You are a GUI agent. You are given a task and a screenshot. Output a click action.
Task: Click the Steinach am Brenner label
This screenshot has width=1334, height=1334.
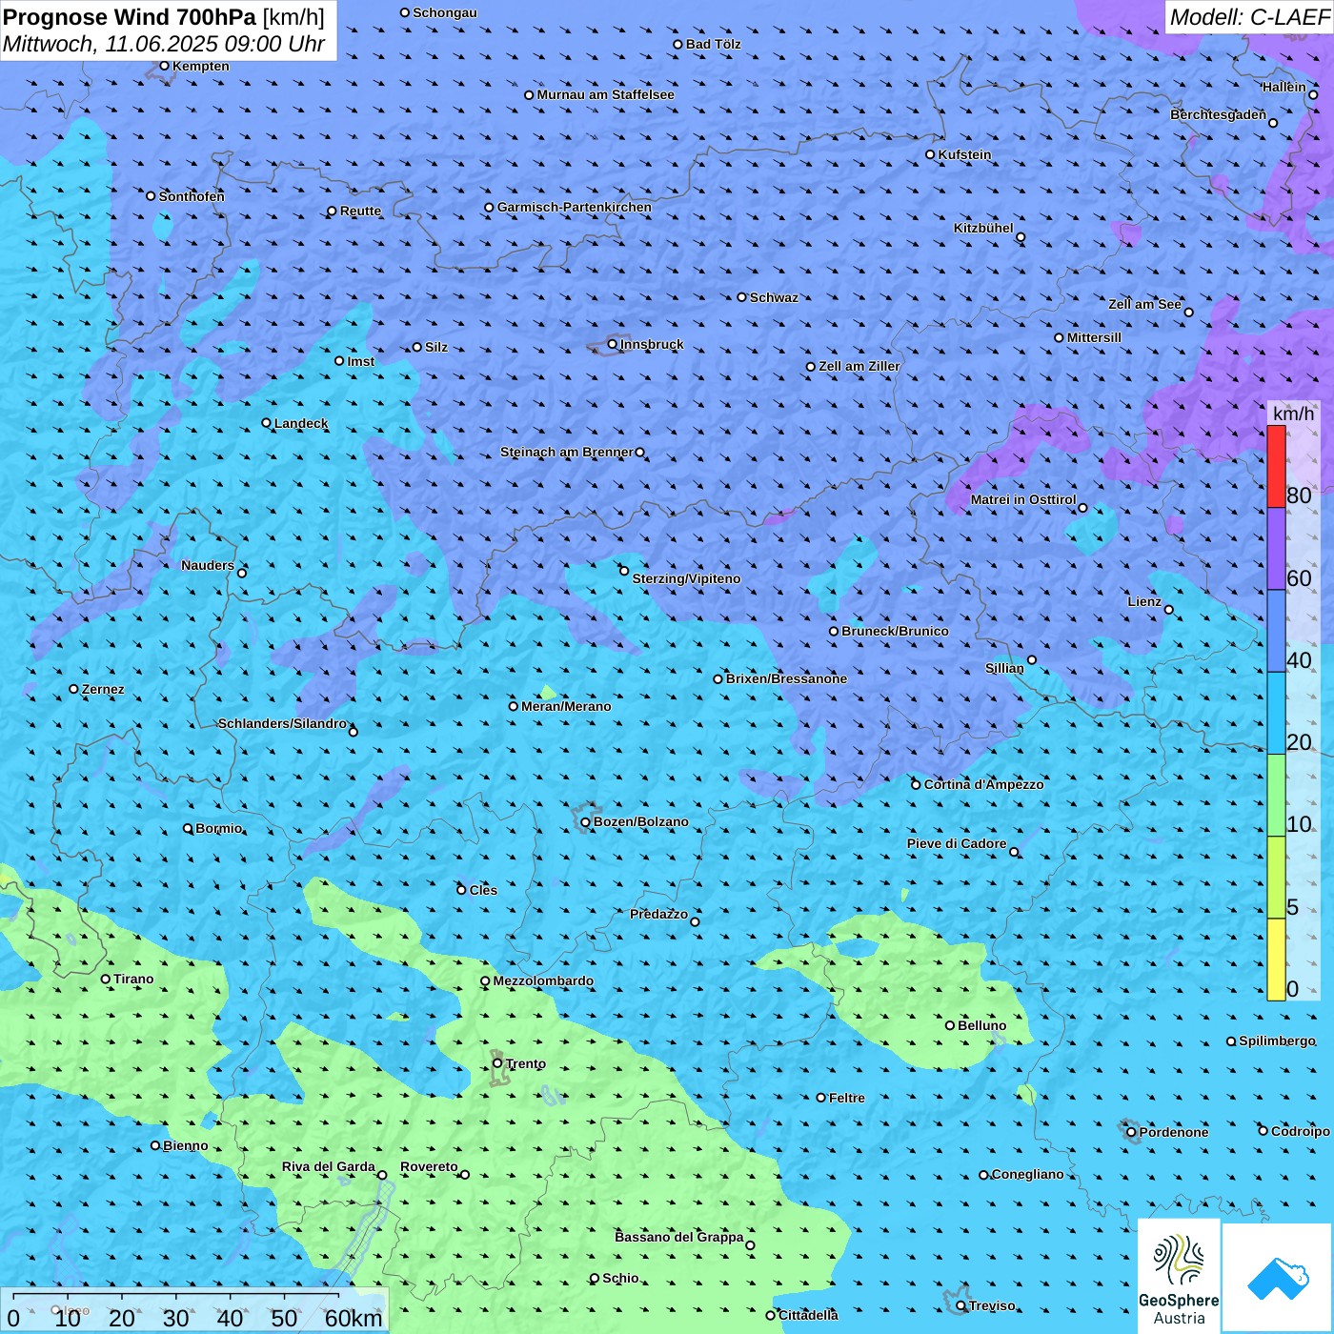click(566, 452)
